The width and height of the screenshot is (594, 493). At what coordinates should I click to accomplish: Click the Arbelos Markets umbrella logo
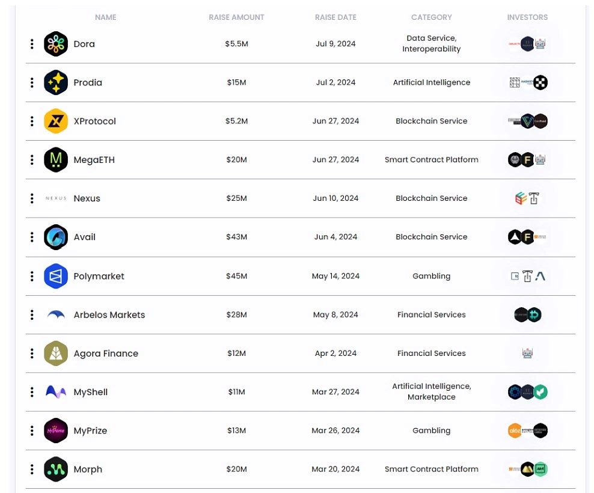click(55, 314)
